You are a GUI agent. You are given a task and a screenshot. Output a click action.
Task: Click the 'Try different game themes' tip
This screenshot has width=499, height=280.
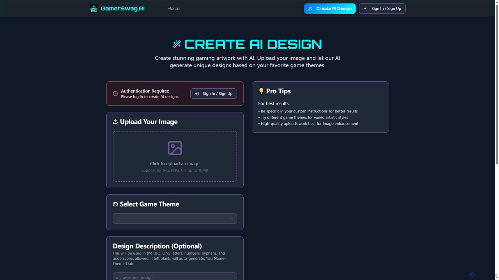303,117
